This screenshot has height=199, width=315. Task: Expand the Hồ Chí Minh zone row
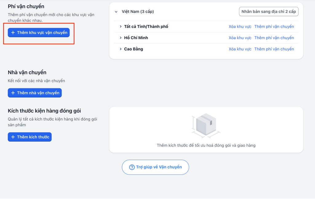pyautogui.click(x=121, y=38)
